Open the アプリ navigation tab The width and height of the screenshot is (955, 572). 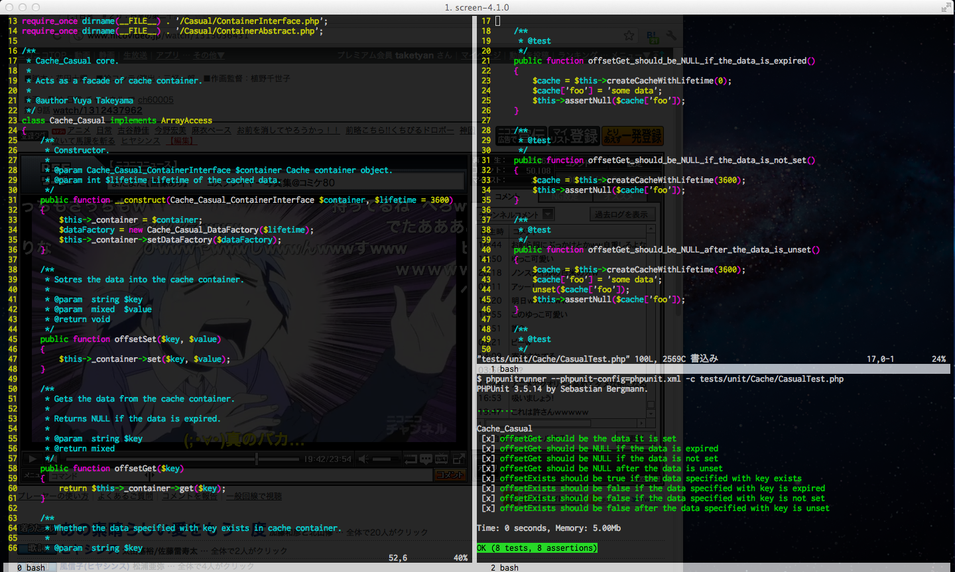(x=168, y=56)
